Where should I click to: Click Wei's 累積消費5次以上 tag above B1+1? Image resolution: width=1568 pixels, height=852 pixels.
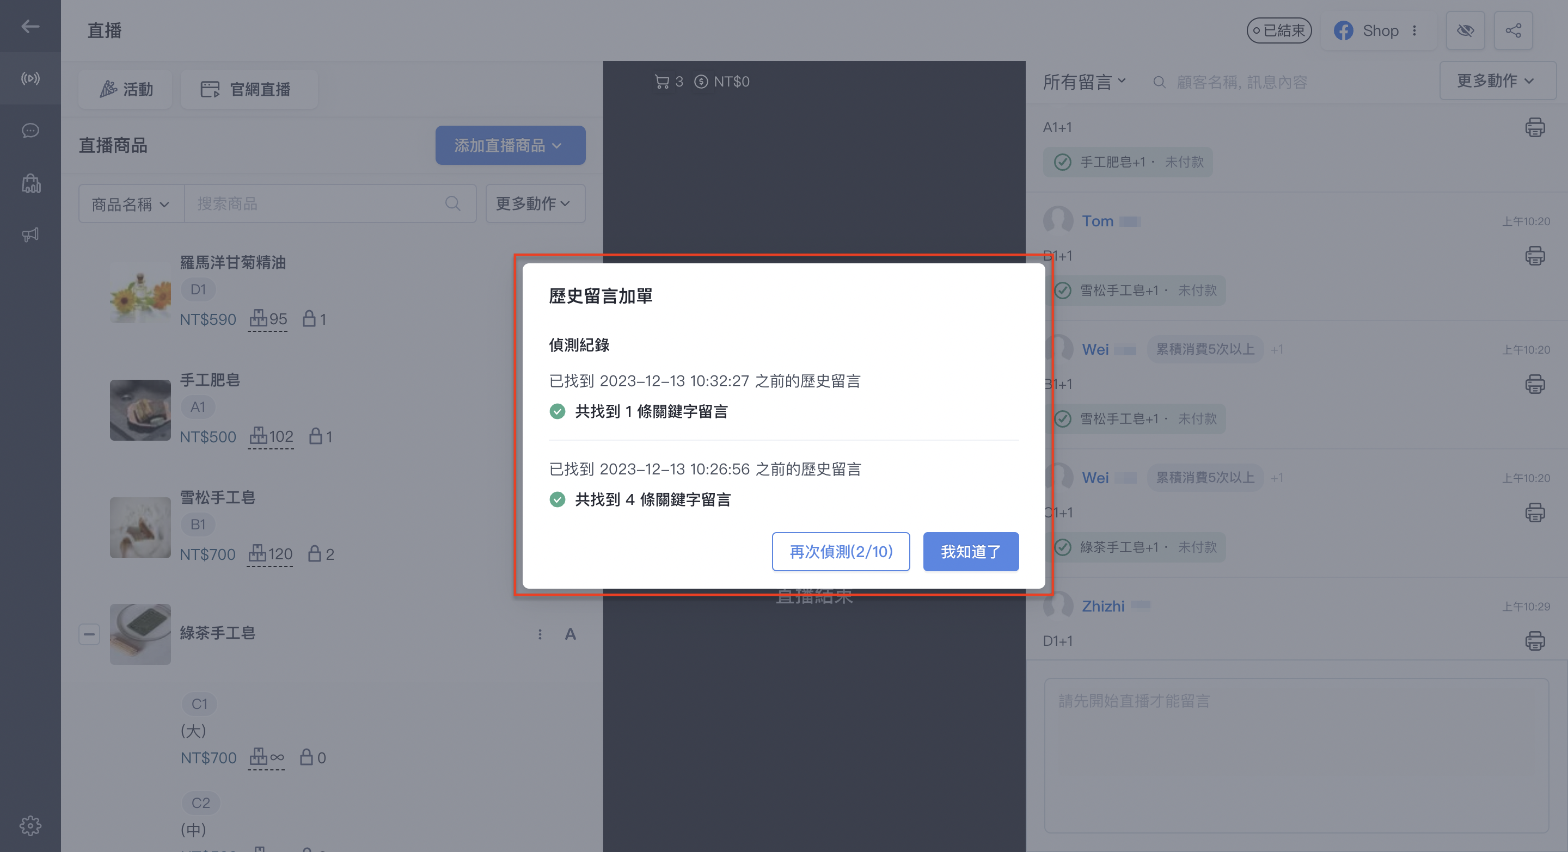[1205, 349]
